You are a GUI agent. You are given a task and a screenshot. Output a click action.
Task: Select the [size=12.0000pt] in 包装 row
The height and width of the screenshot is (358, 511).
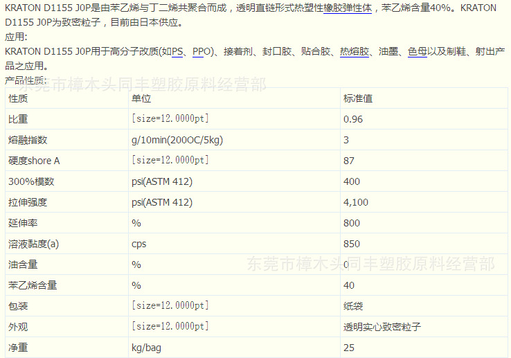tap(170, 305)
